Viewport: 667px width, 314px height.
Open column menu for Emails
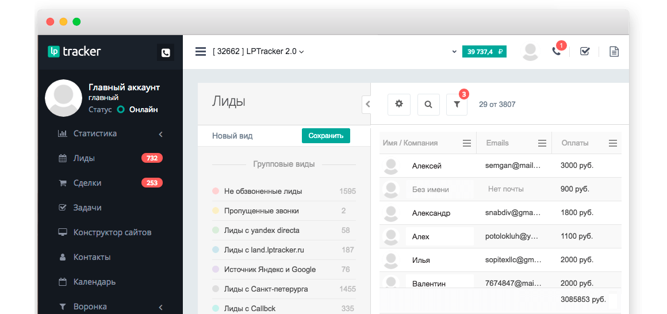tap(542, 143)
